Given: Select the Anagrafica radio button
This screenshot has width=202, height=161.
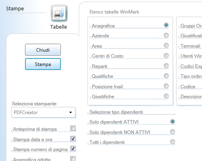Looking at the screenshot, I should 166,25.
